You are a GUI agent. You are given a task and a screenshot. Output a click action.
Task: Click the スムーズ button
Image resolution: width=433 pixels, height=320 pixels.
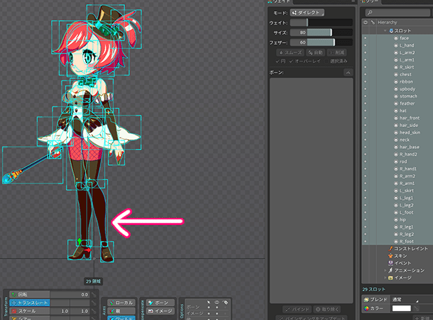click(x=291, y=52)
